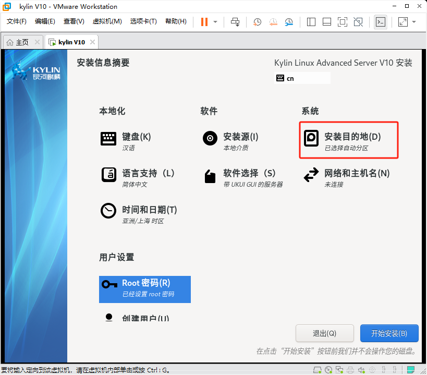This screenshot has width=427, height=375.
Task: Click the hard disk status bar icon
Action: (x=318, y=370)
